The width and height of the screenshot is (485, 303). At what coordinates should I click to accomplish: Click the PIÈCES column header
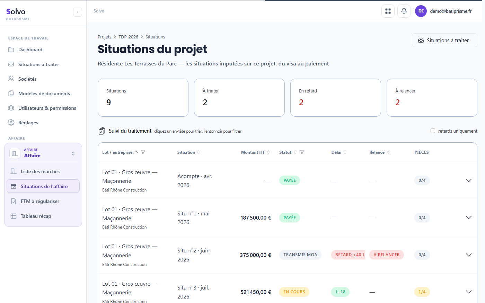422,152
